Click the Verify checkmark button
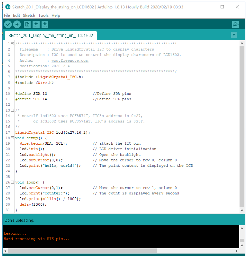This screenshot has height=258, width=247. tap(8, 25)
